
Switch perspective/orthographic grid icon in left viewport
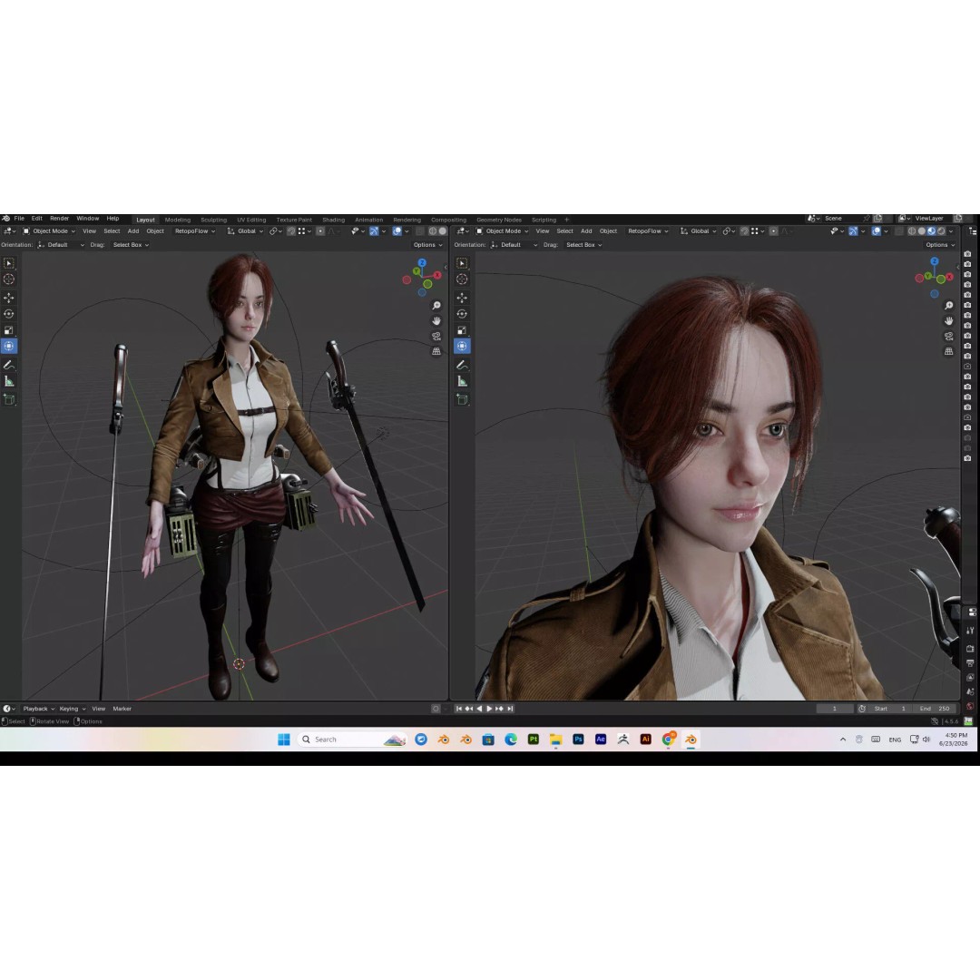(x=436, y=351)
